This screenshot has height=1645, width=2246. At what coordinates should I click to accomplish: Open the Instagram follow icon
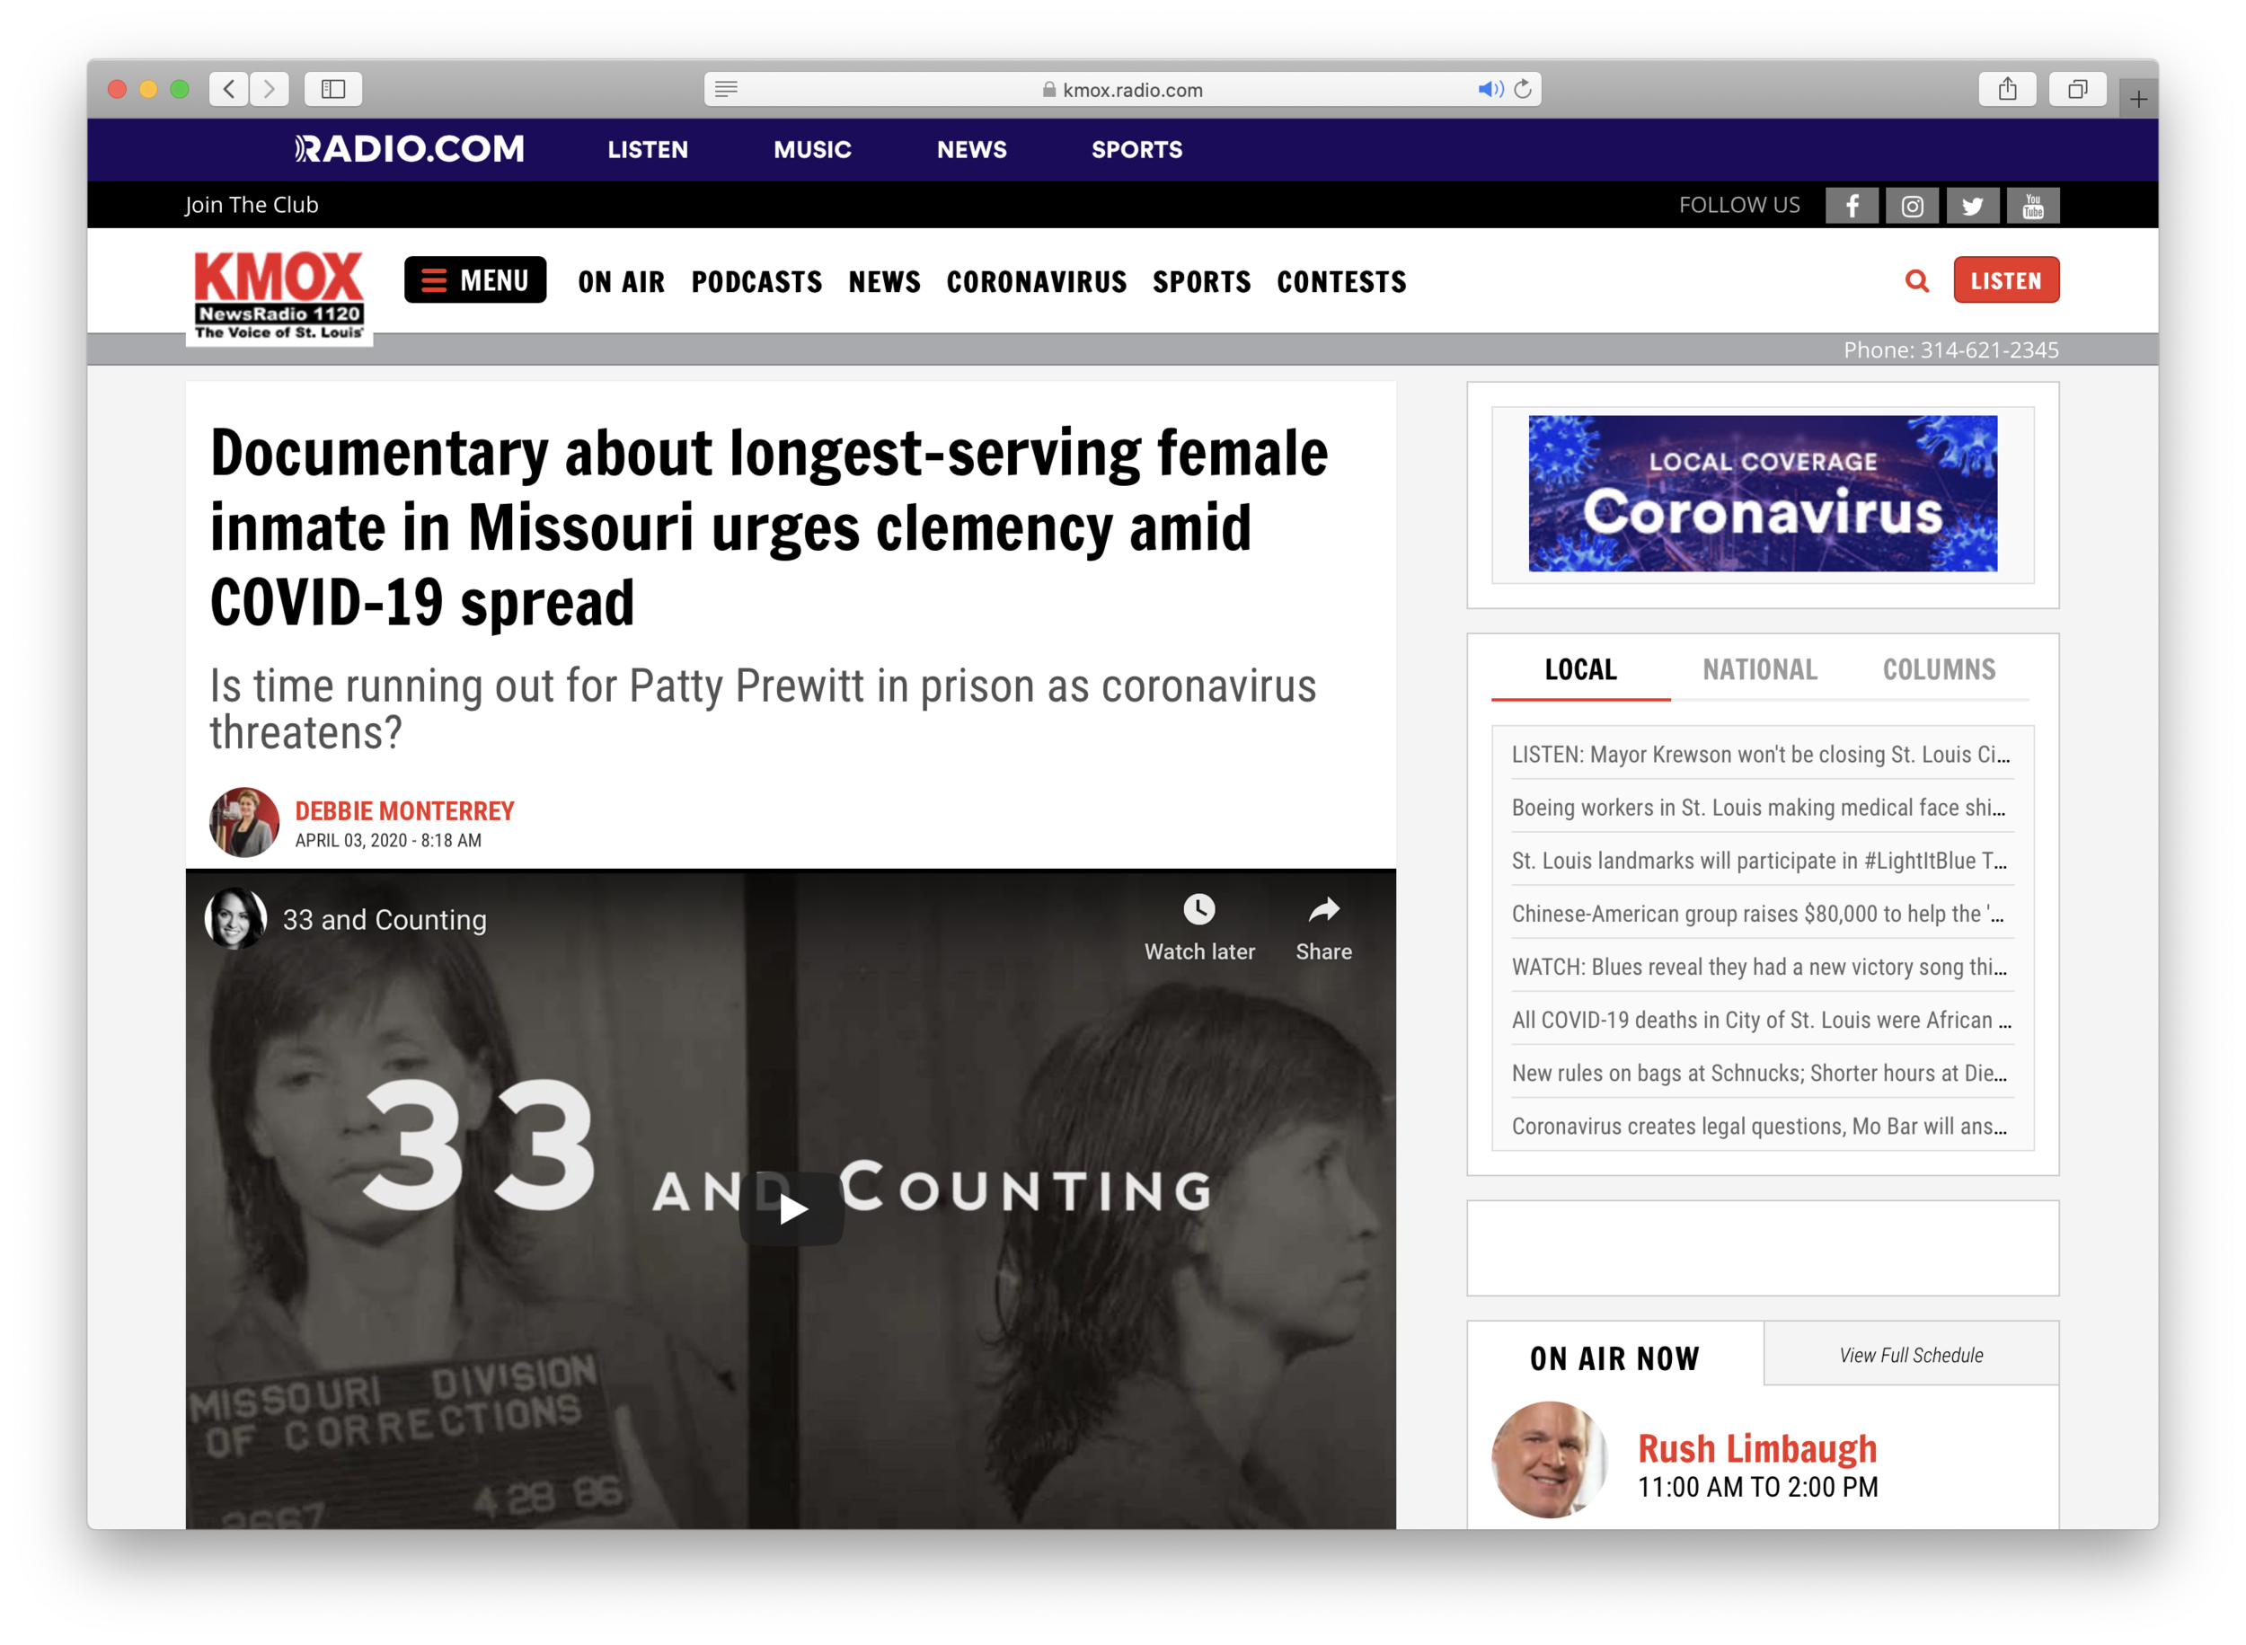(1912, 206)
